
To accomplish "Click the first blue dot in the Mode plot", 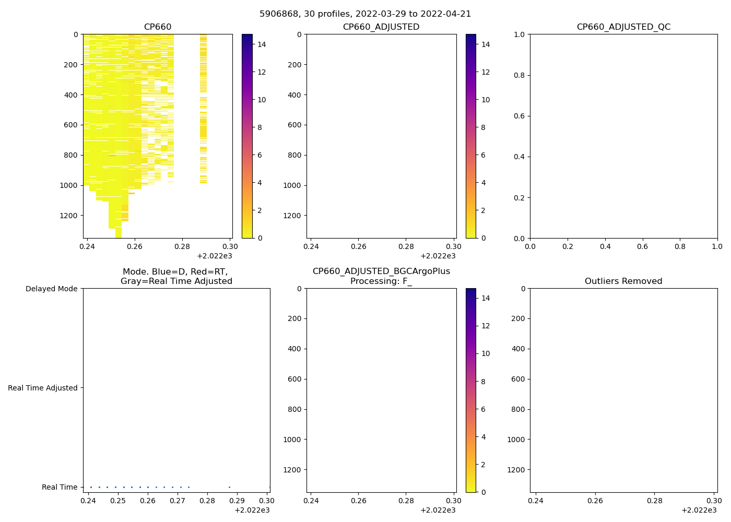I will 91,487.
